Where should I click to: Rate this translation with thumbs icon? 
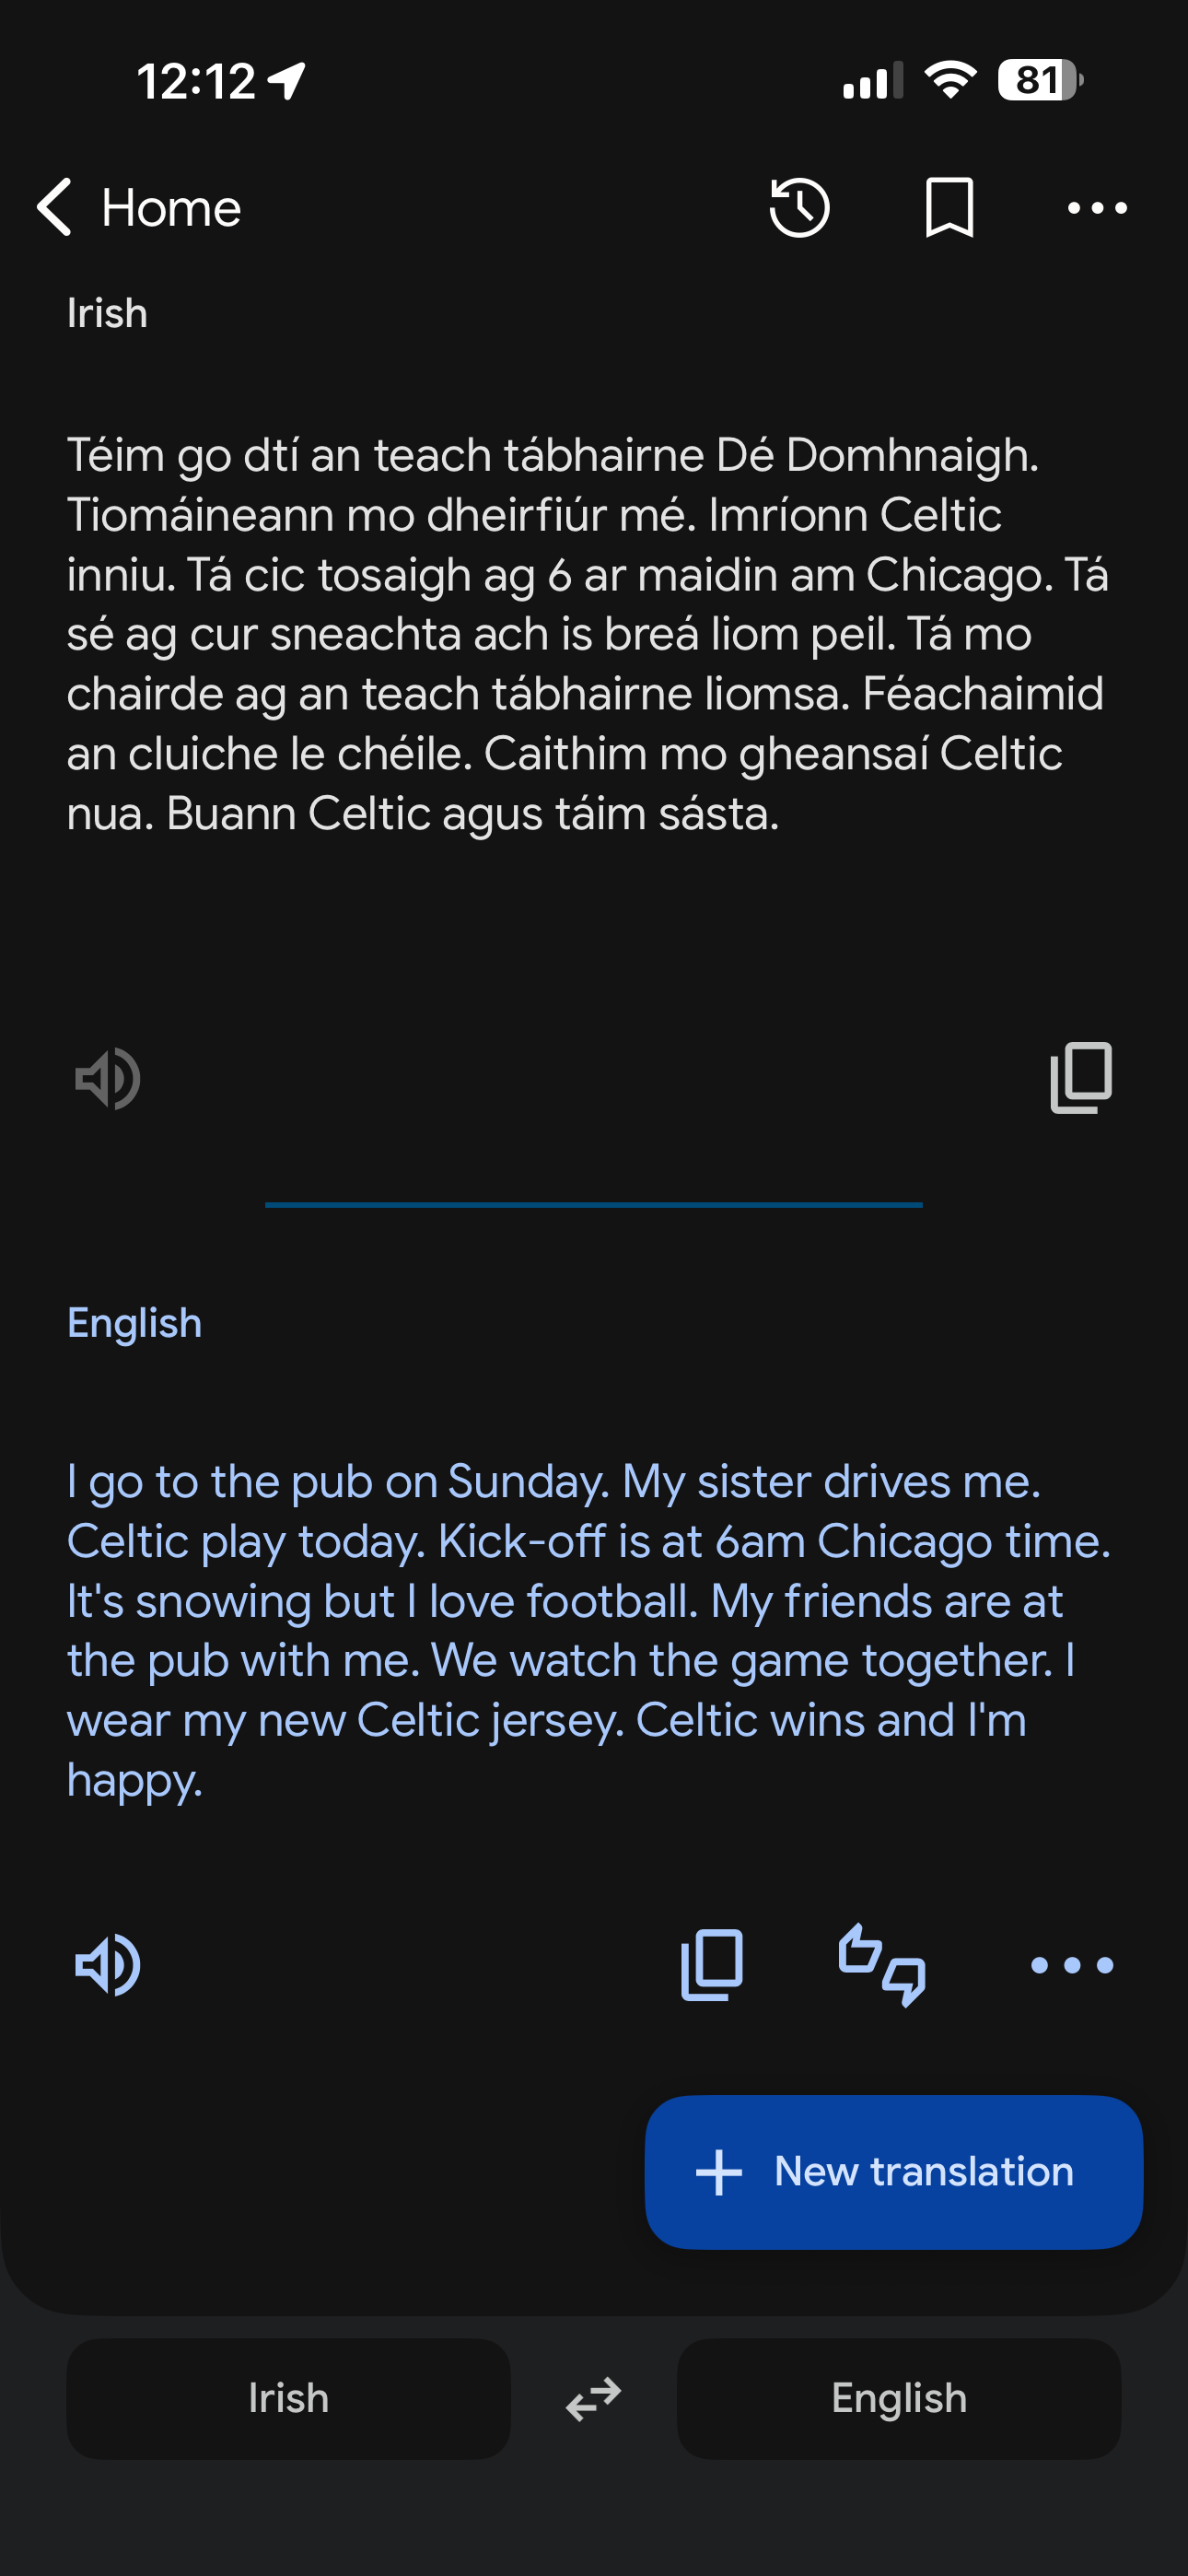tap(882, 1965)
